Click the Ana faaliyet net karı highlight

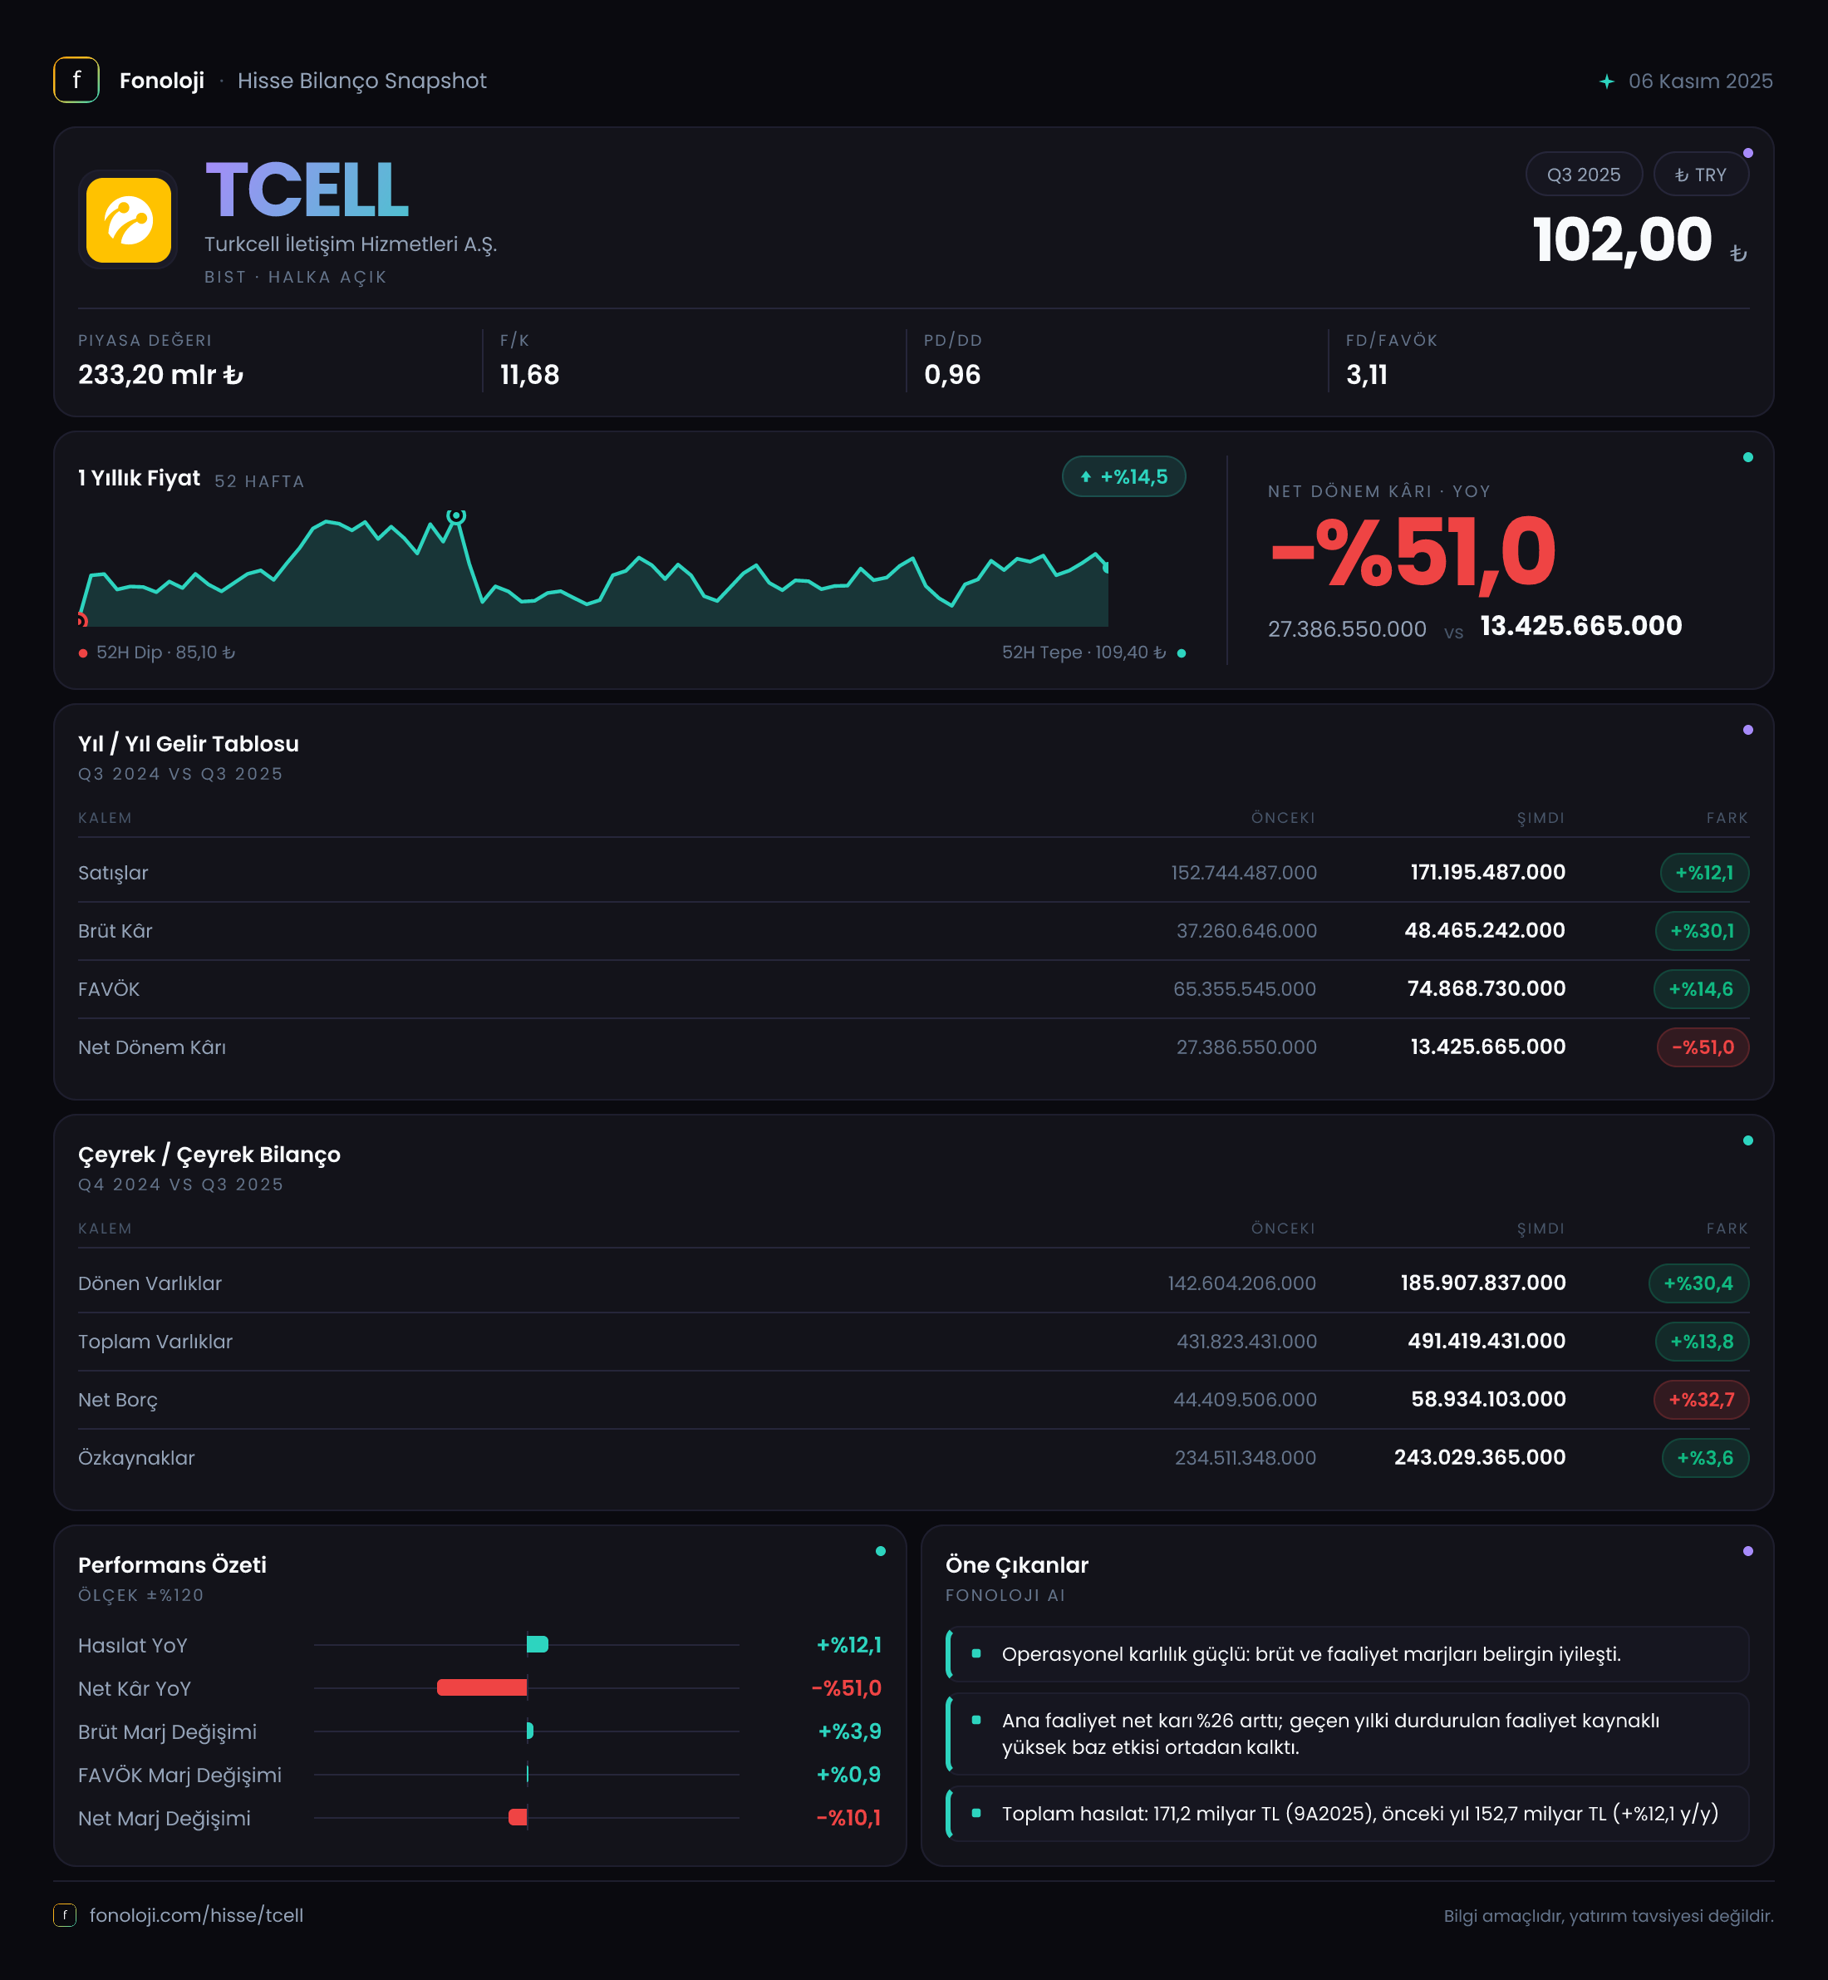(x=1346, y=1734)
